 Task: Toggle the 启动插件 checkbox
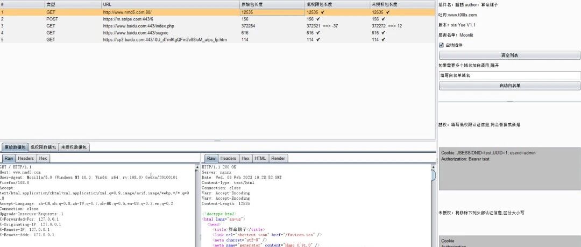[x=441, y=45]
